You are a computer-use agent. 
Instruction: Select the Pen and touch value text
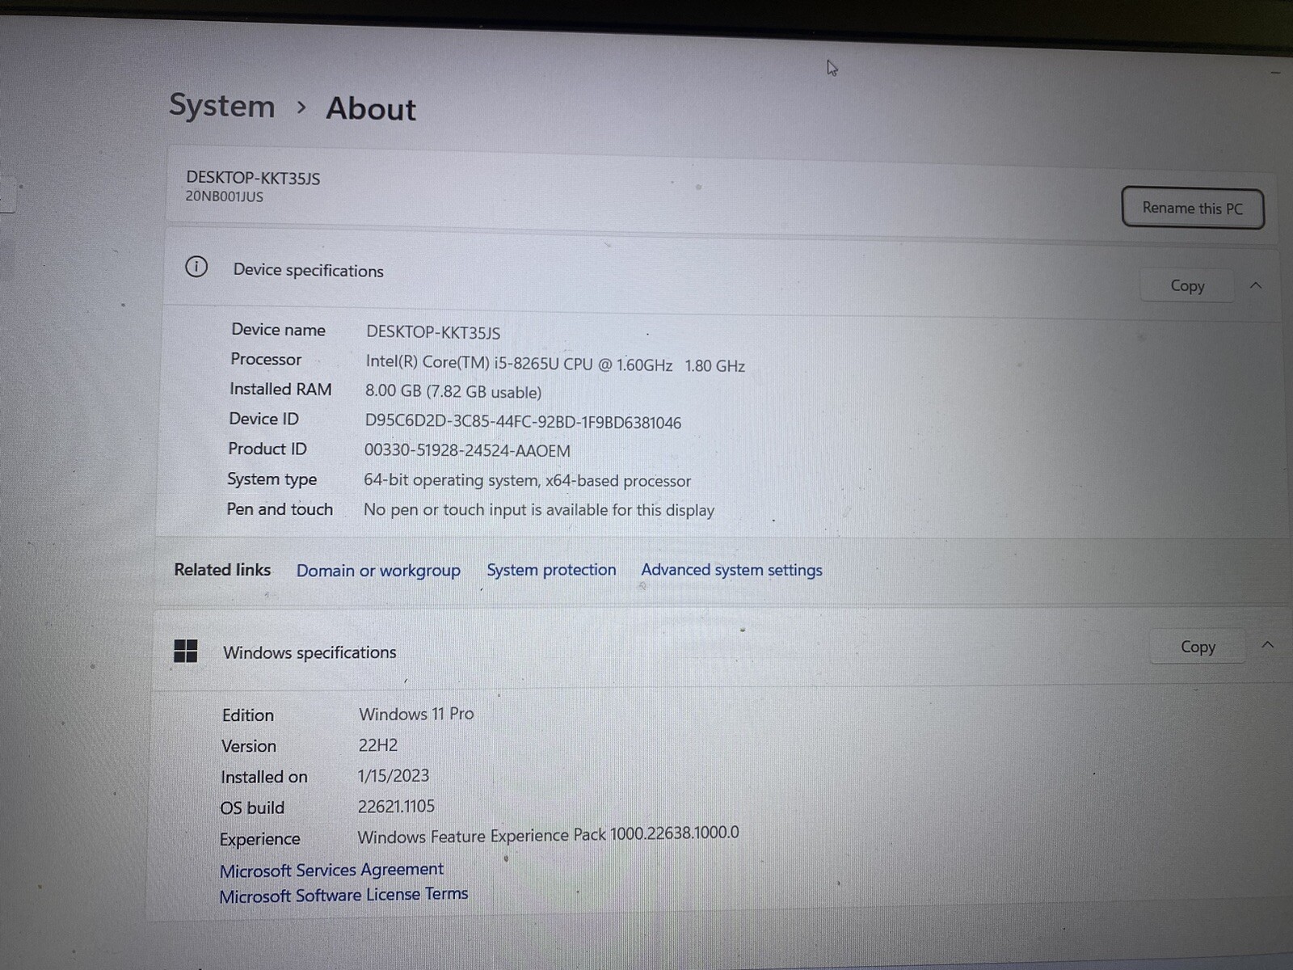point(539,510)
